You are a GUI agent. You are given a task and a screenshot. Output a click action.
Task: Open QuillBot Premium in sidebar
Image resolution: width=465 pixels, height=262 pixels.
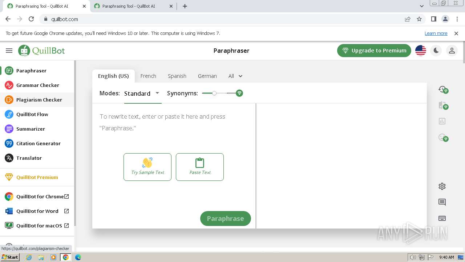[37, 177]
